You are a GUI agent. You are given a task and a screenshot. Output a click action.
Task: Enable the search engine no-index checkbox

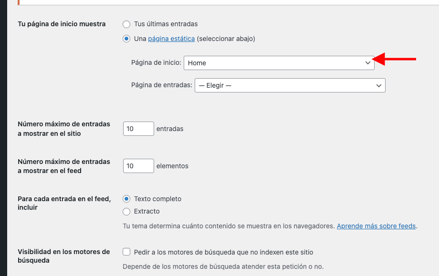[x=126, y=252]
